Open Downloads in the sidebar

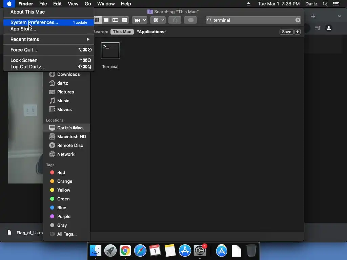[x=67, y=74]
